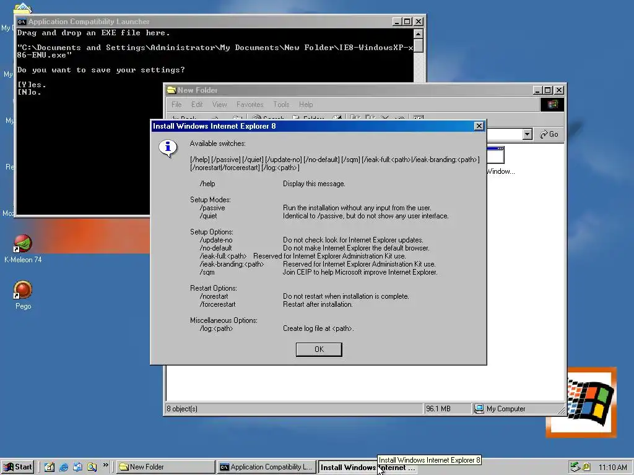Click 'Display this message.' description text
Image resolution: width=634 pixels, height=475 pixels.
pyautogui.click(x=314, y=184)
